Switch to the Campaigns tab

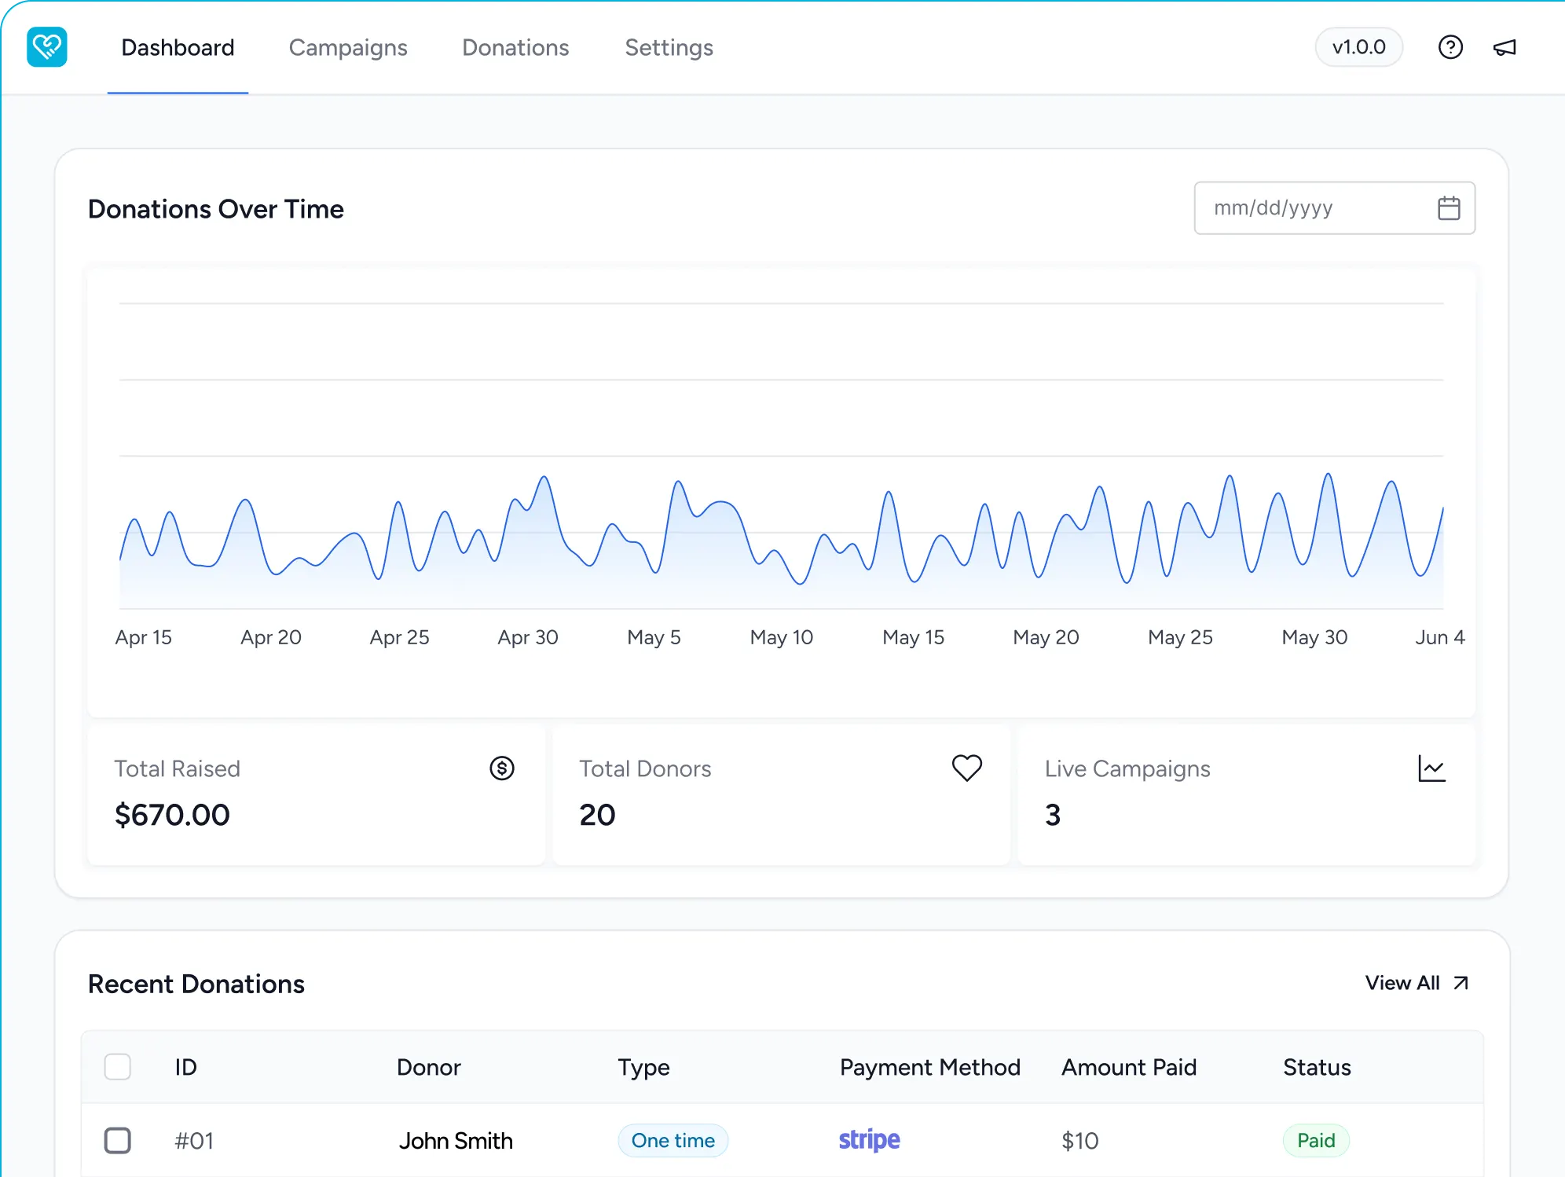348,48
